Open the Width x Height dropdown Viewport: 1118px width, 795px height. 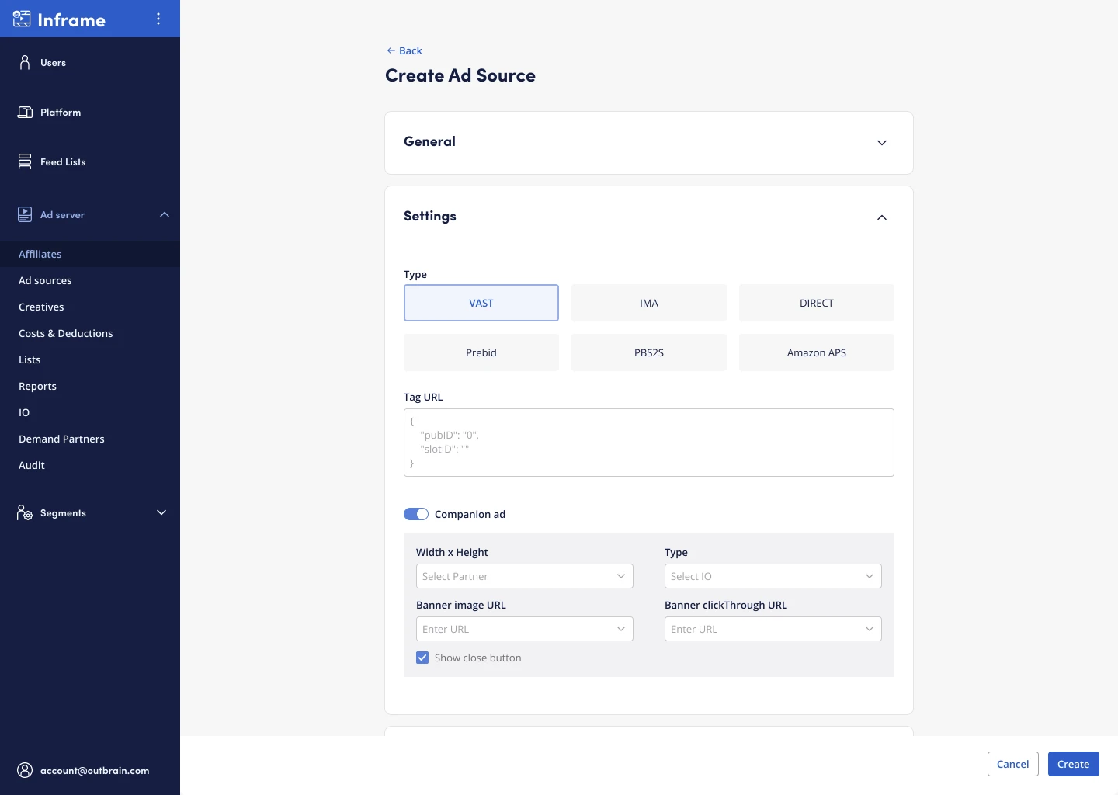(x=525, y=576)
